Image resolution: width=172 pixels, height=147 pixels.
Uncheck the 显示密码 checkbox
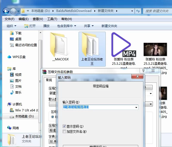[x=64, y=126]
